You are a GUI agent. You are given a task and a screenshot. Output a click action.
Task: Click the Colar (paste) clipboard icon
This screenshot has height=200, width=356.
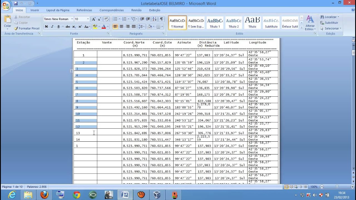[x=8, y=19]
